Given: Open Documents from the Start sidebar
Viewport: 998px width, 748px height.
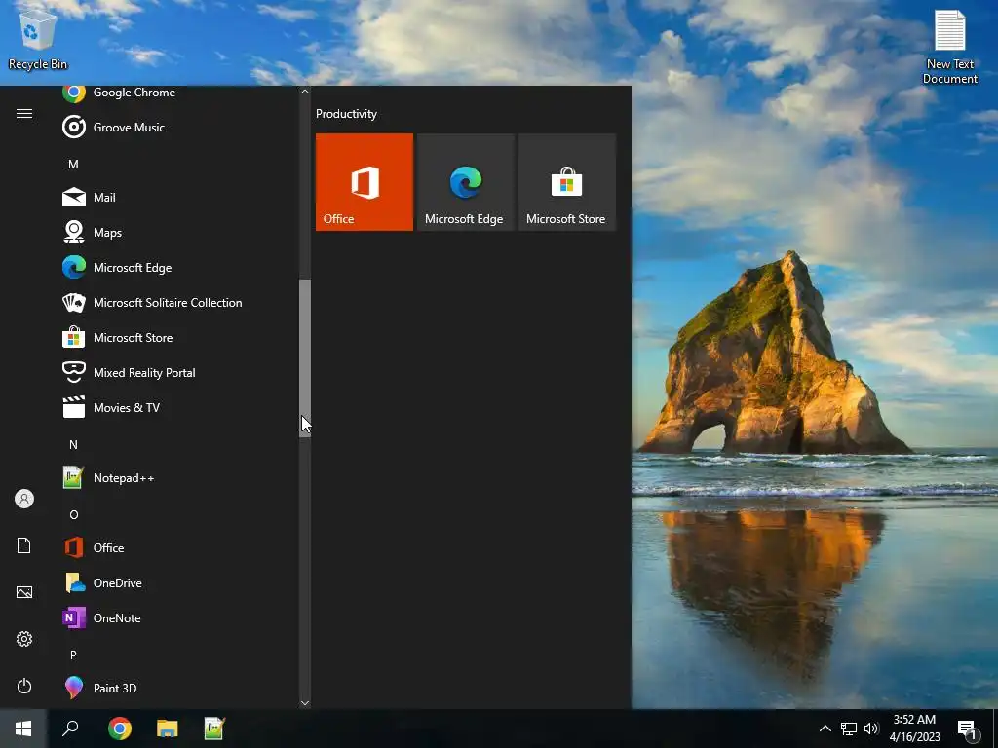Looking at the screenshot, I should 24,545.
